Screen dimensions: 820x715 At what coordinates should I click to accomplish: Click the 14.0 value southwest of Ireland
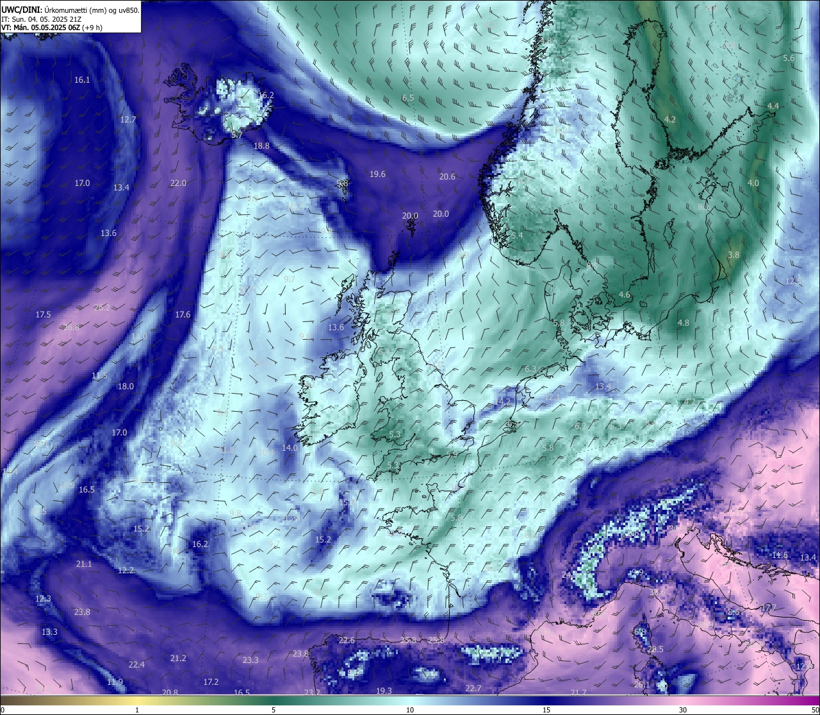point(290,448)
